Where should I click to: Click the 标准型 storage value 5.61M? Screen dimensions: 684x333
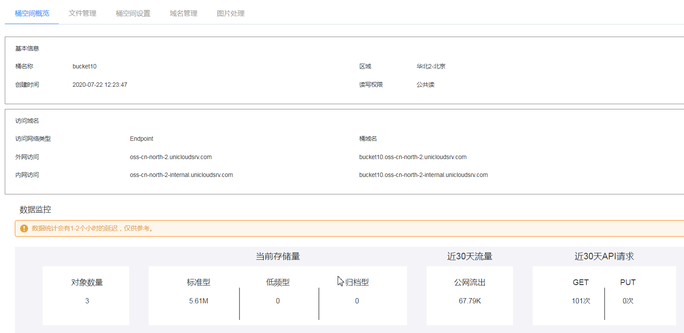pos(198,301)
